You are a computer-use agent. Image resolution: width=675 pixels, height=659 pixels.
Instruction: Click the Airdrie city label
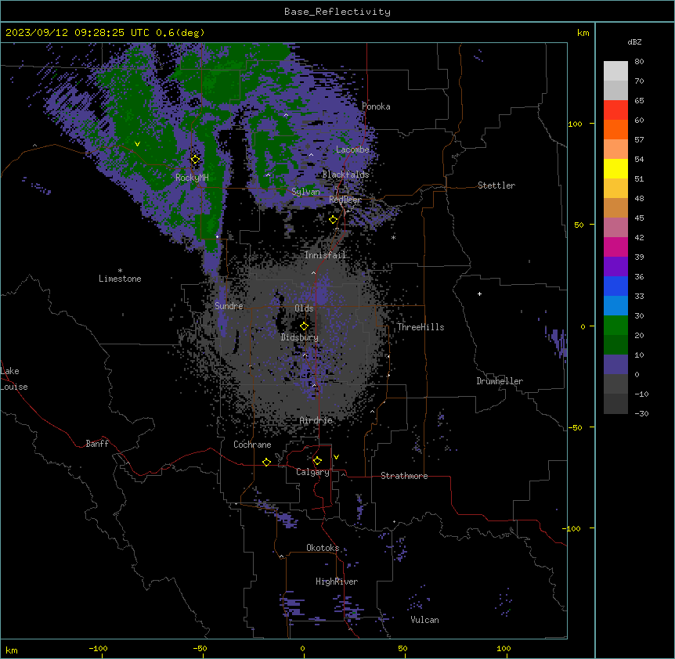[x=316, y=420]
